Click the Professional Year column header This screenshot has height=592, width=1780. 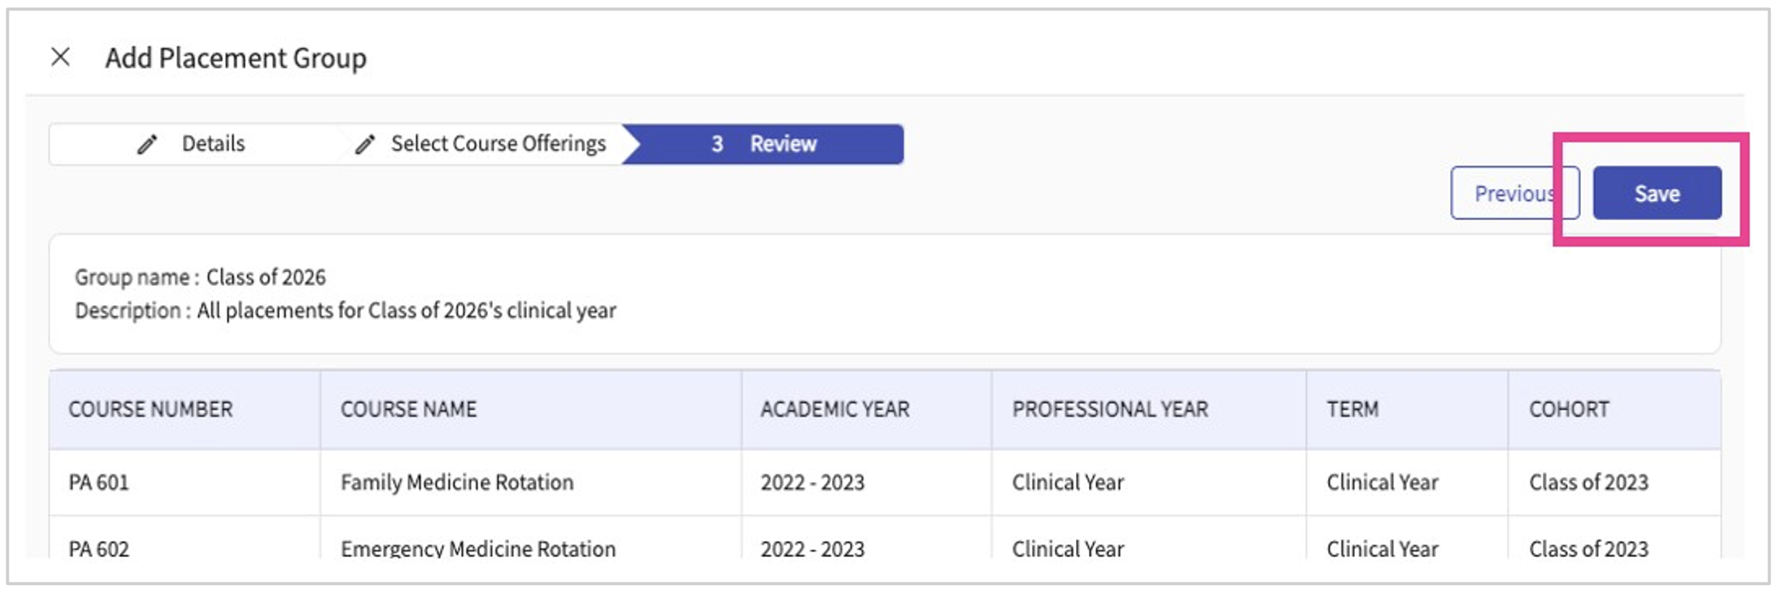click(x=1110, y=409)
